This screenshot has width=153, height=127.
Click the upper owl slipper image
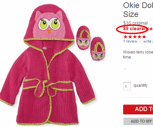pos(84,38)
